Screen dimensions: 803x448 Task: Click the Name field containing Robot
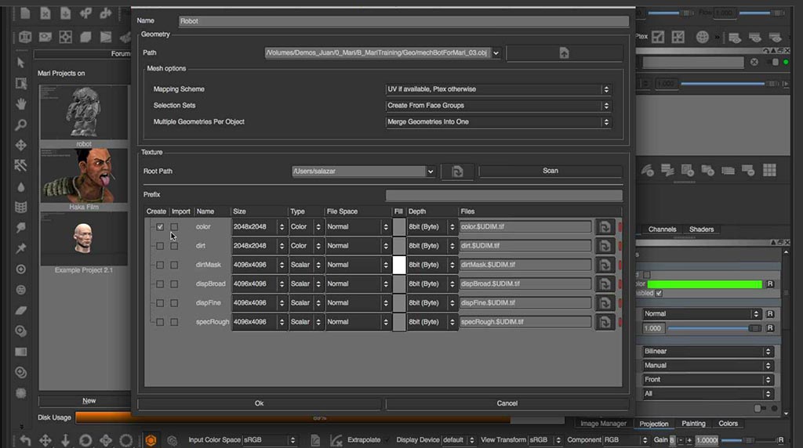click(404, 21)
